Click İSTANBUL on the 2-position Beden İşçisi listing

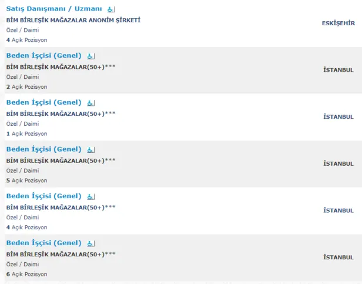click(338, 70)
